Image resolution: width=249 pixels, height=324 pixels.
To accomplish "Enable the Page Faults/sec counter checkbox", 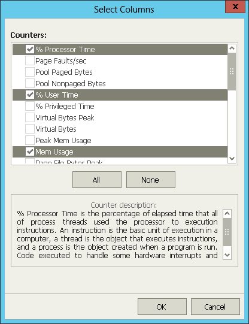I will coord(30,60).
